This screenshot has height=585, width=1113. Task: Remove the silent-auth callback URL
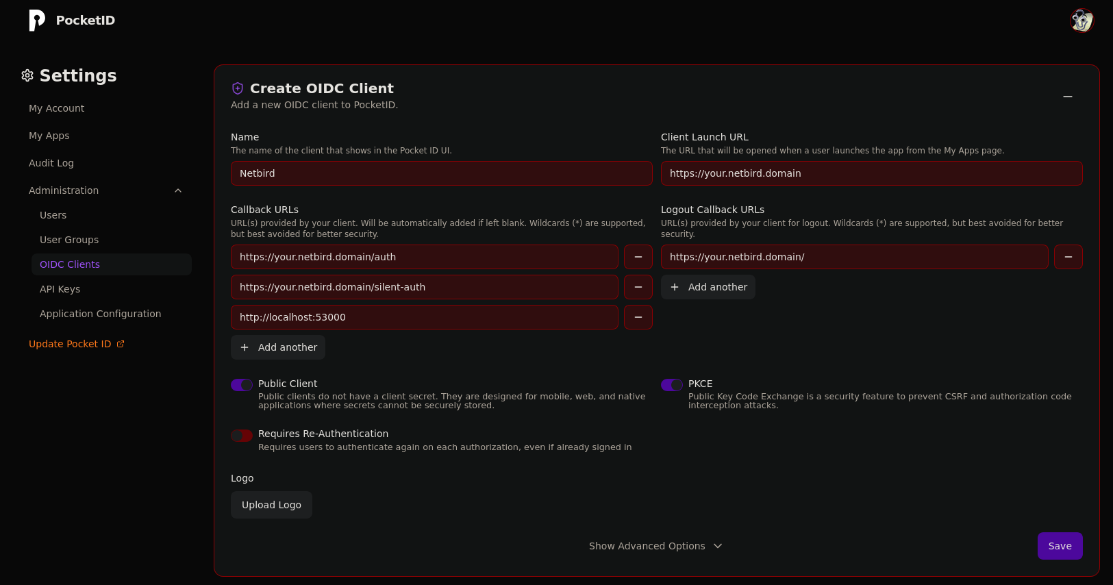pyautogui.click(x=638, y=287)
